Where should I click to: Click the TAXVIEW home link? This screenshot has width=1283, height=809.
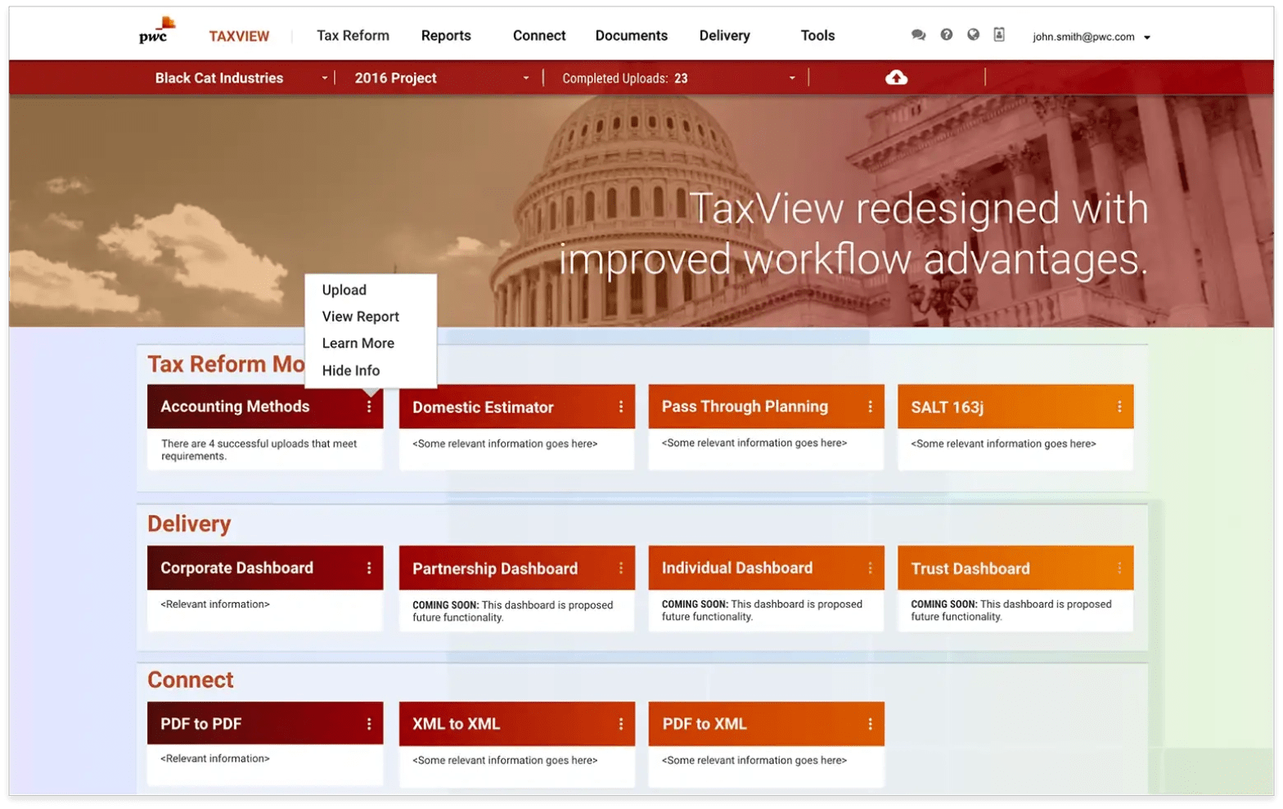[239, 36]
